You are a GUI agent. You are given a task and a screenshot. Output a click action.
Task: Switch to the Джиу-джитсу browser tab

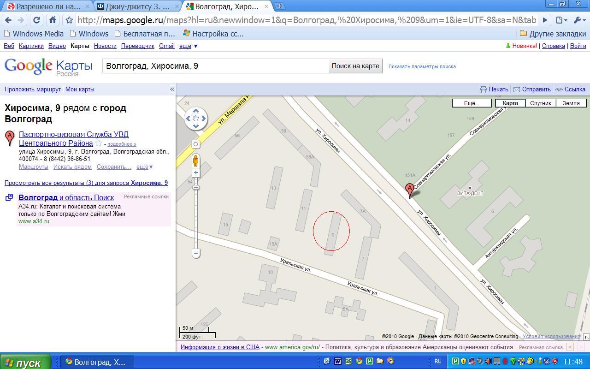[137, 6]
